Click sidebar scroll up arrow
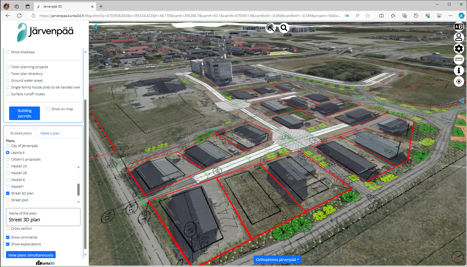Viewport: 467px width, 267px height. 85,52
